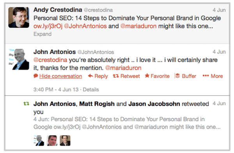Click Andy Crestodina's profile avatar
Viewport: 234px width, 153px height.
19,17
